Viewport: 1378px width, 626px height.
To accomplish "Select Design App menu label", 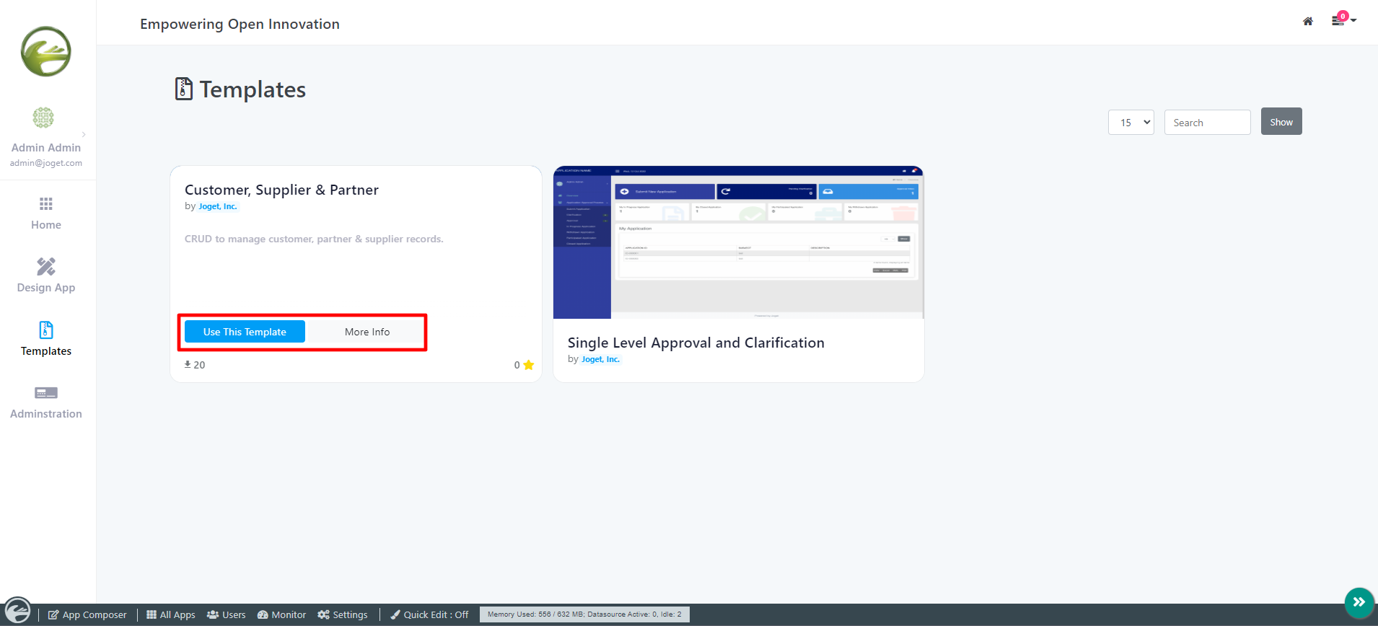I will [x=46, y=288].
